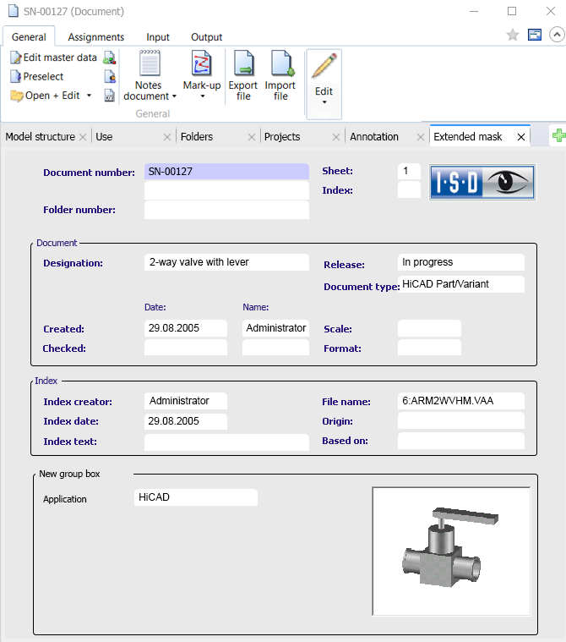Click the Checked date field

coord(186,348)
